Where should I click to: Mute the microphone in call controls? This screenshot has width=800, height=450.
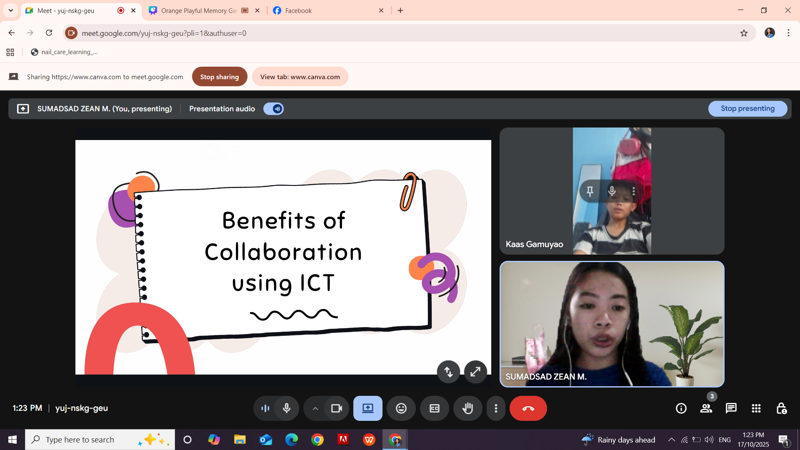point(287,408)
